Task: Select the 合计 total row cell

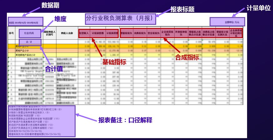Action: [29, 41]
